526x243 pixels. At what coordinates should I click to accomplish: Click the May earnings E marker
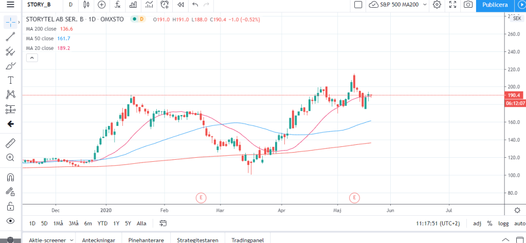tap(354, 197)
